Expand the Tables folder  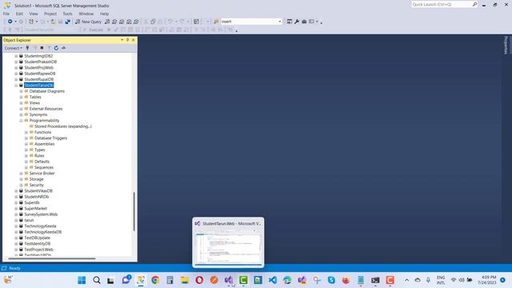22,97
